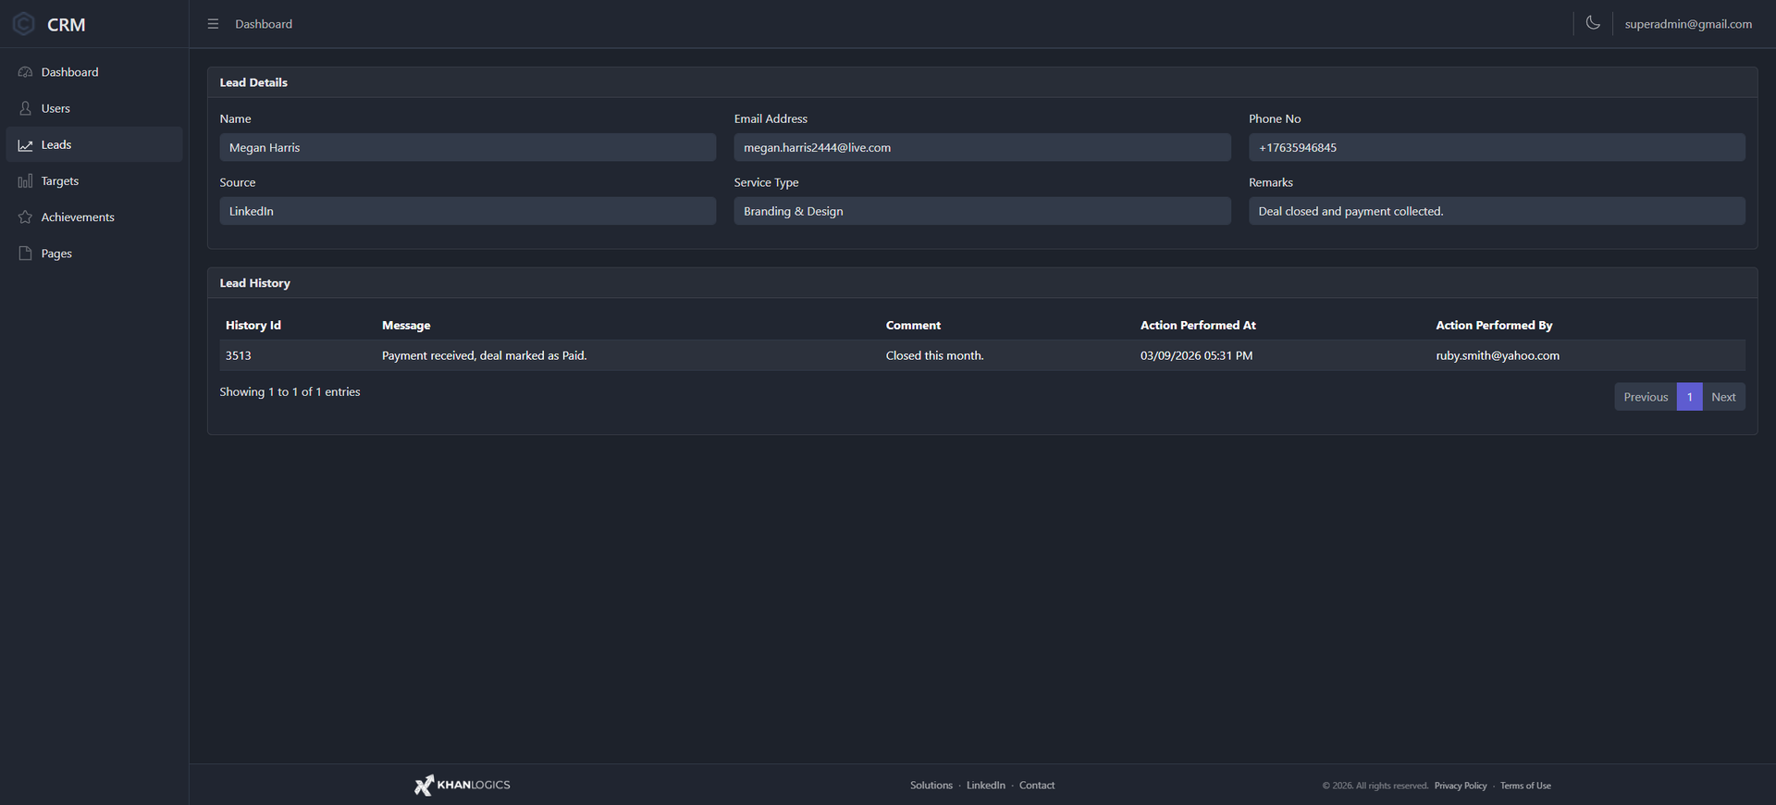Viewport: 1776px width, 805px height.
Task: Click ruby.smith@yahoo.com in history row
Action: 1498,355
